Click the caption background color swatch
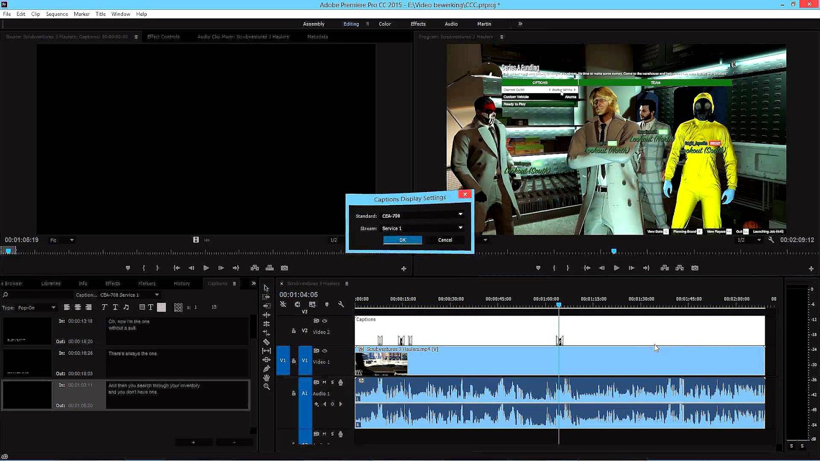 pos(161,307)
